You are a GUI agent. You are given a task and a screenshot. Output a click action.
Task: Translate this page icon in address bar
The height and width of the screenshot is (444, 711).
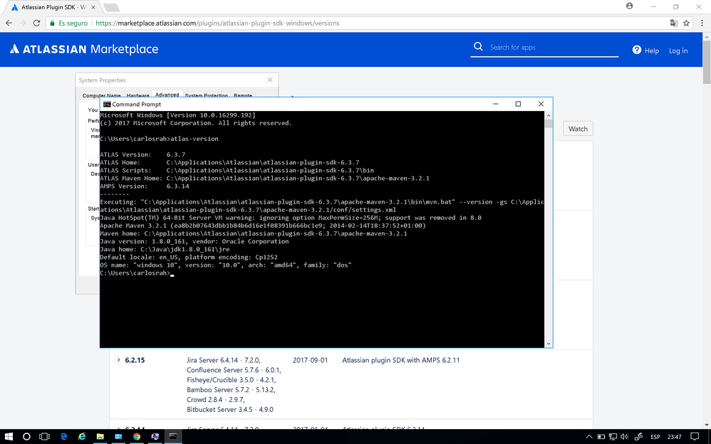pyautogui.click(x=674, y=23)
